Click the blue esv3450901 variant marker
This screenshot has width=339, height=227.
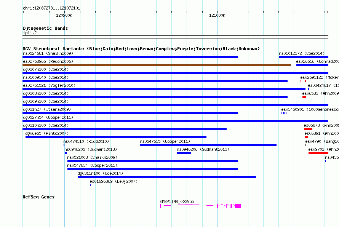(x=284, y=113)
